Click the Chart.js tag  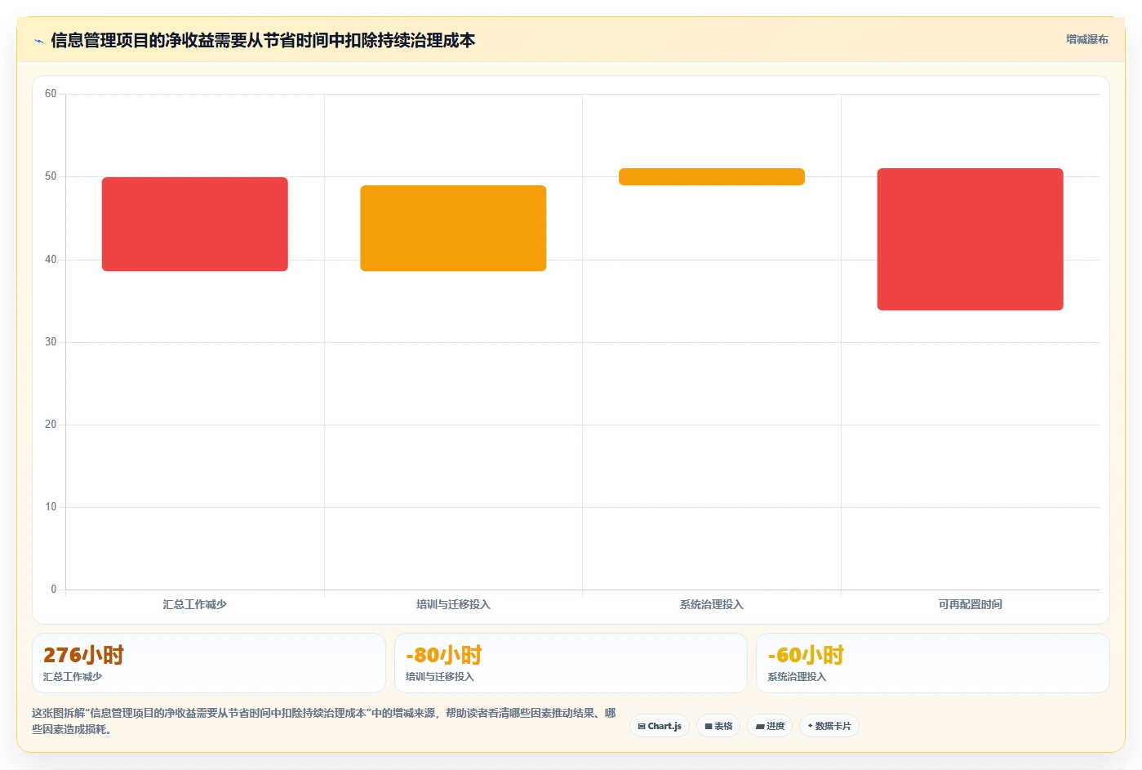coord(660,726)
